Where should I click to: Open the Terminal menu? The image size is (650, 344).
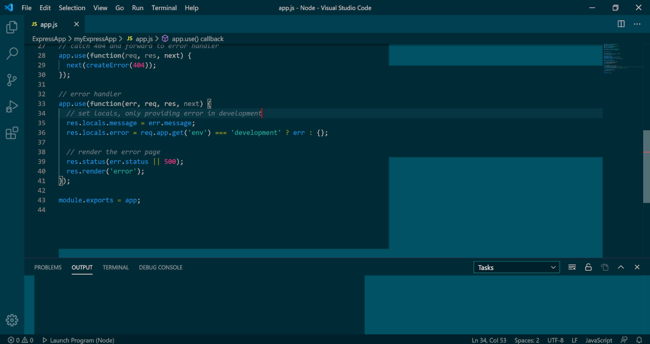[x=164, y=8]
